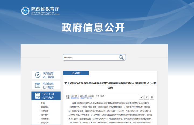
Task: Select 机构 in the sidebar list
Action: (x=43, y=103)
